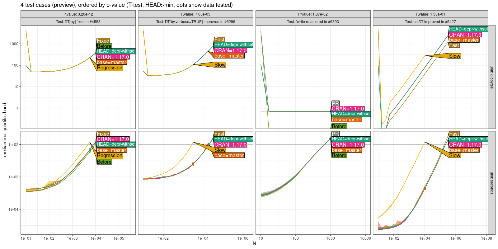Viewport: 498px width, 249px height.
Task: Click the orange data dot in verbose=TRUE seconds panel
Action: pyautogui.click(x=193, y=164)
